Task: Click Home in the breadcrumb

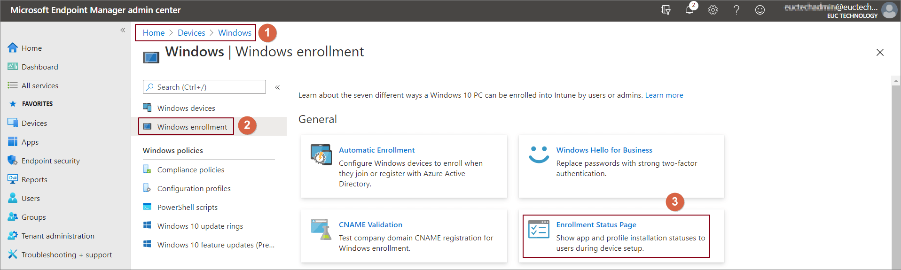Action: coord(154,33)
